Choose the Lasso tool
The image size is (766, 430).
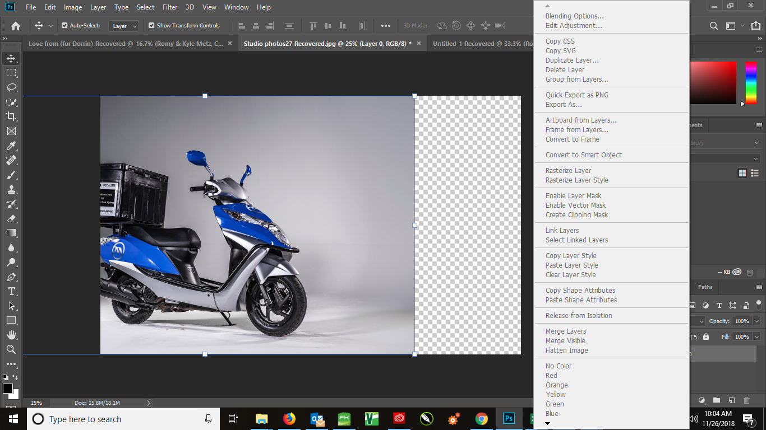tap(11, 87)
